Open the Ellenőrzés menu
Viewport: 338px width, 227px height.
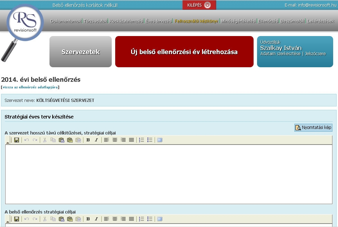pos(268,21)
